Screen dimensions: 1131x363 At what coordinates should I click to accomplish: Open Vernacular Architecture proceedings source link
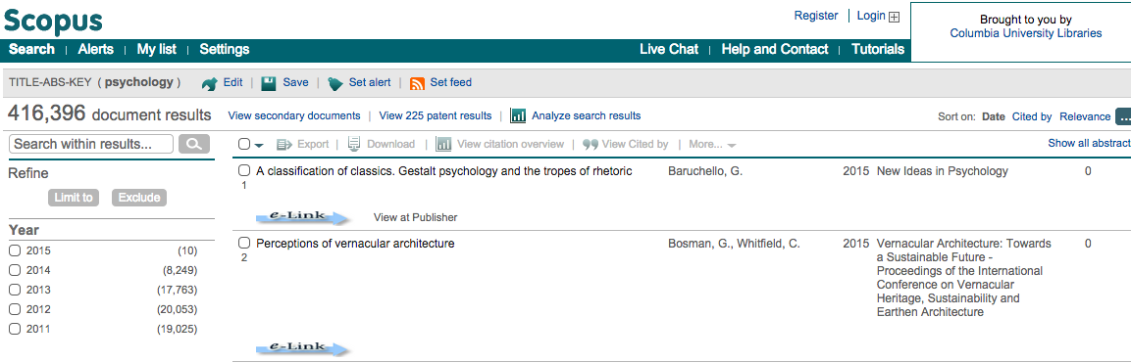coord(963,278)
